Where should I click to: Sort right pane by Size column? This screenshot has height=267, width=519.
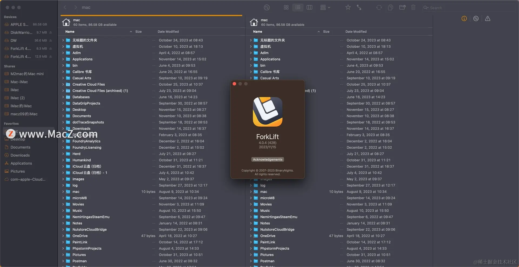tap(326, 32)
